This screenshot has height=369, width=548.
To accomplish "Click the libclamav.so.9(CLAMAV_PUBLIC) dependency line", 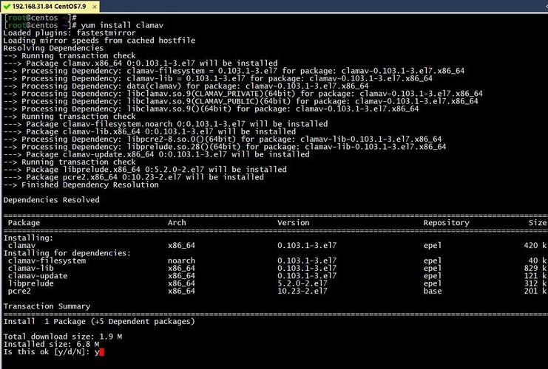I will coord(241,102).
